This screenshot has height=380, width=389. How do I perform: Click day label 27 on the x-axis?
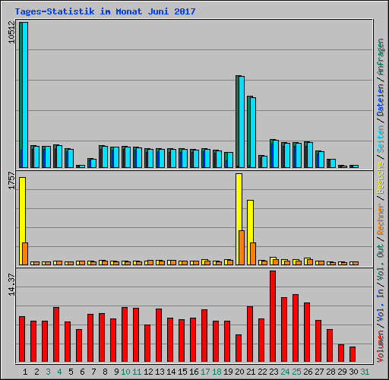319,372
